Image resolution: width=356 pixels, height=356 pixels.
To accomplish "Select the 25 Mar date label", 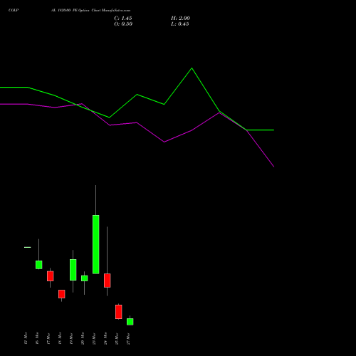I will (117, 338).
